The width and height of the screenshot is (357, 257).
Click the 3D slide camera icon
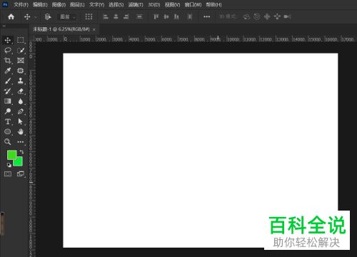click(277, 16)
